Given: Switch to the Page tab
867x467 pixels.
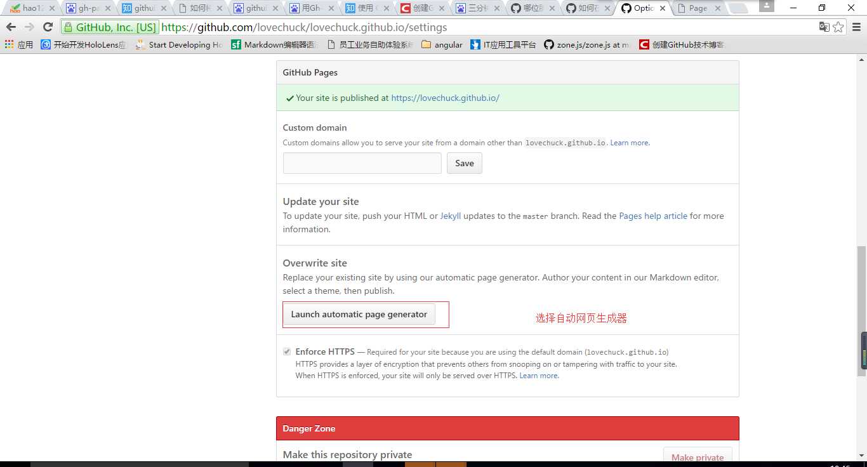Looking at the screenshot, I should tap(697, 9).
